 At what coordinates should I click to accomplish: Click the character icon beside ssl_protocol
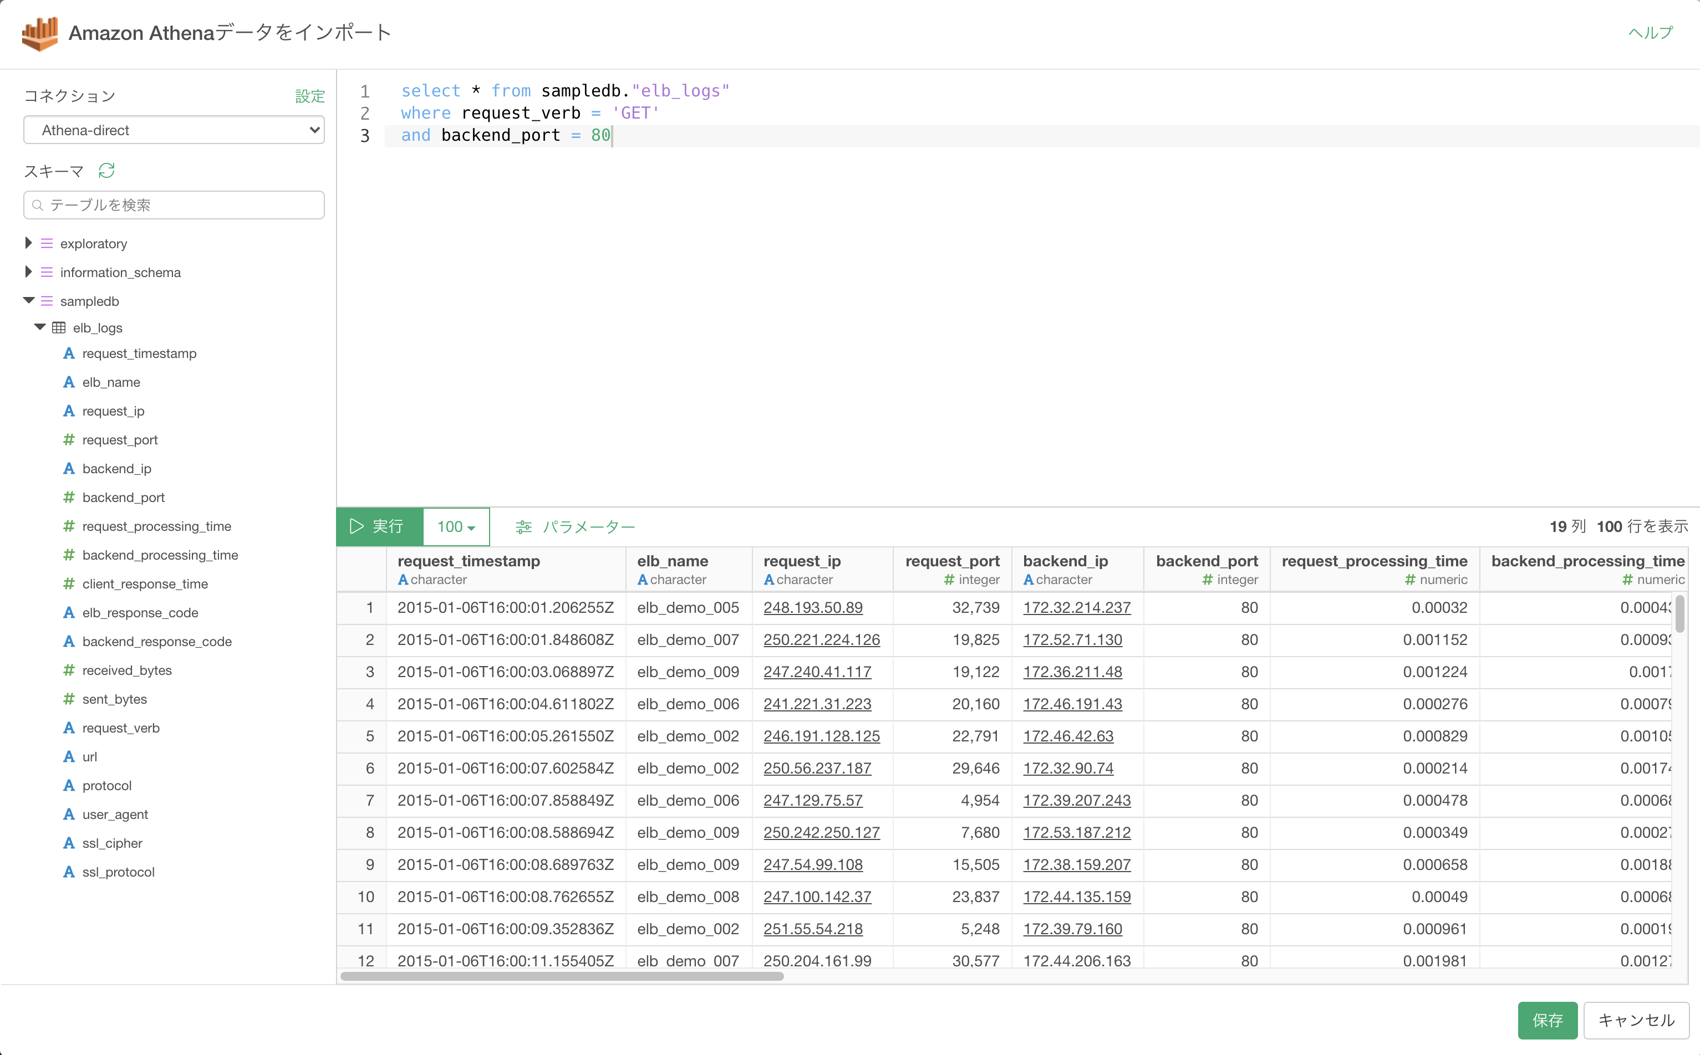tap(68, 872)
